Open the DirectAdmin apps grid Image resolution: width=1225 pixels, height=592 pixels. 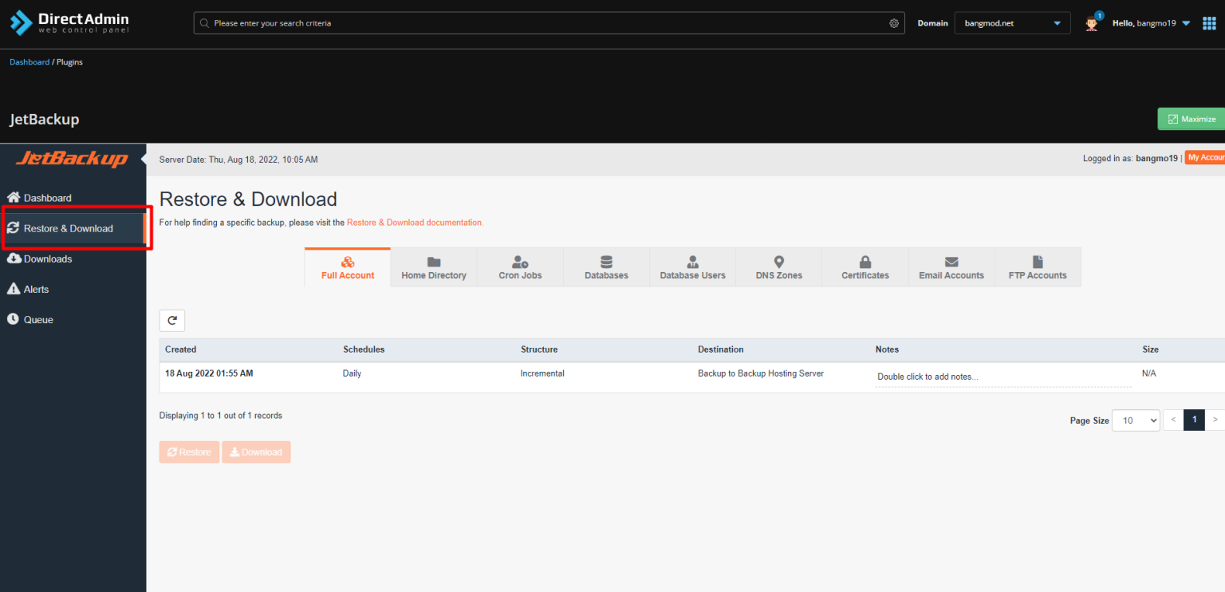1208,22
